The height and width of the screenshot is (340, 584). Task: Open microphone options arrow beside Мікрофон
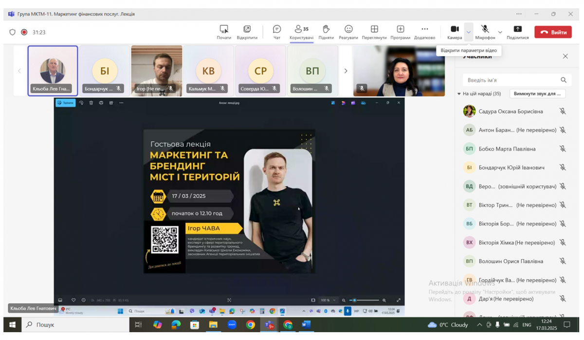[500, 32]
